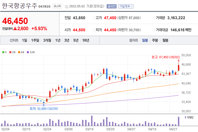Click the orange 60-day moving average swatch
This screenshot has width=198, height=132.
(19, 52)
